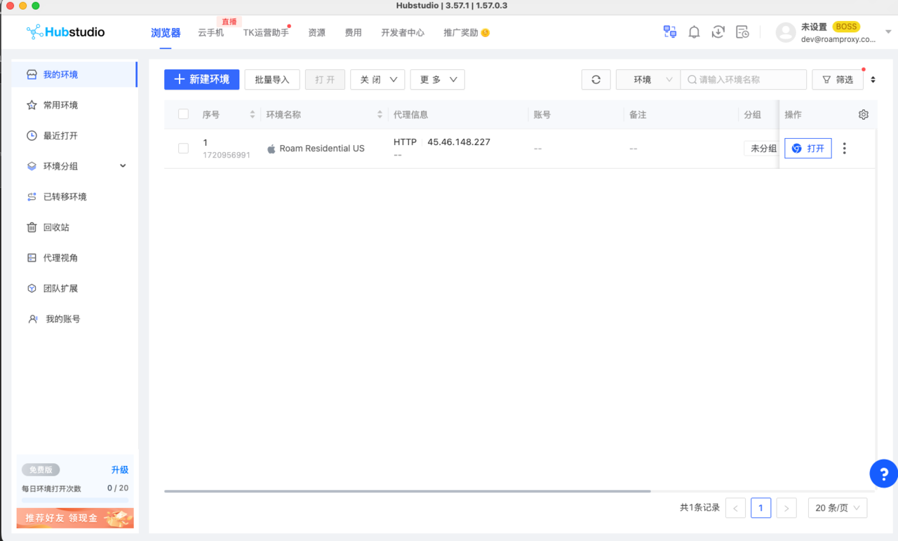Expand the 环境分组 sidebar group
898x541 pixels.
(x=74, y=166)
